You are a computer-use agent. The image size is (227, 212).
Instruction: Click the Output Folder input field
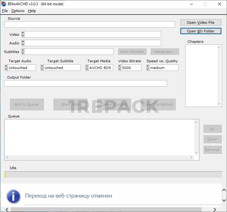coord(85,84)
